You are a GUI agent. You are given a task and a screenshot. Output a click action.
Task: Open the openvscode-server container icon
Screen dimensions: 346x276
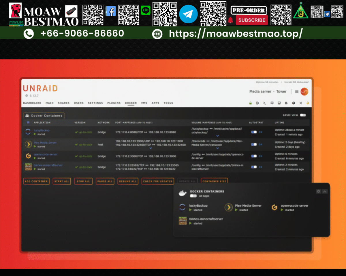[274, 207]
